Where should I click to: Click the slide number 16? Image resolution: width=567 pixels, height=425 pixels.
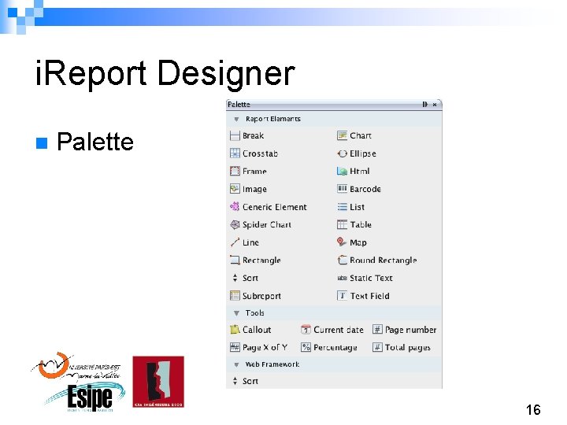click(x=533, y=410)
